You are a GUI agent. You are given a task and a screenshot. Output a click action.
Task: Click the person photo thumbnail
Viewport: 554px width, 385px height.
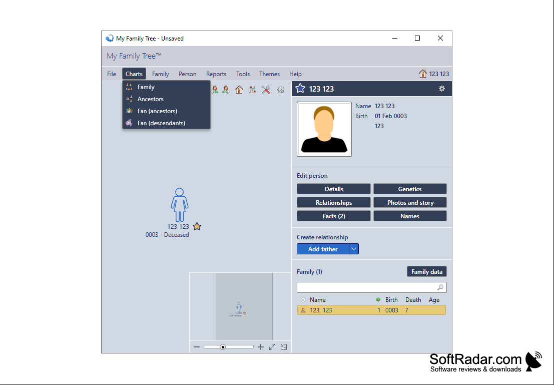324,129
